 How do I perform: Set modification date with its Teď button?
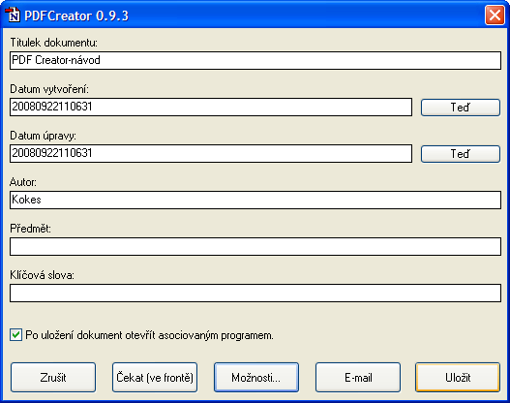(x=461, y=154)
